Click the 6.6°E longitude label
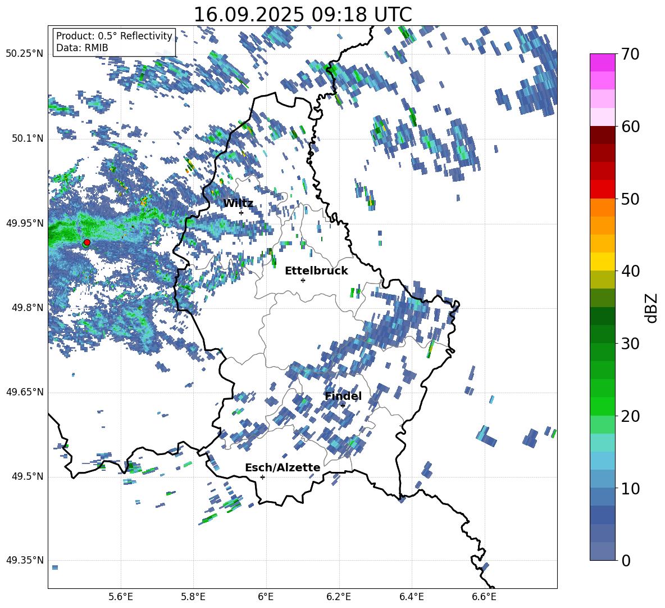Viewport: 665px width, 608px height. pyautogui.click(x=484, y=597)
